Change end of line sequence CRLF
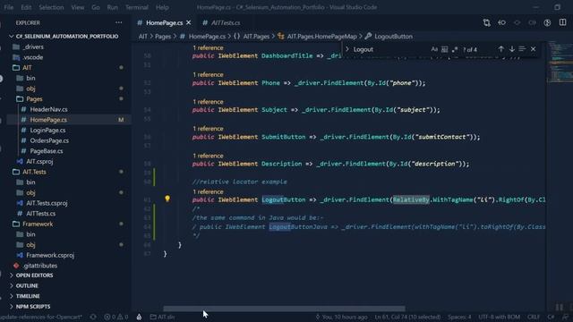This screenshot has height=322, width=573. tap(534, 317)
